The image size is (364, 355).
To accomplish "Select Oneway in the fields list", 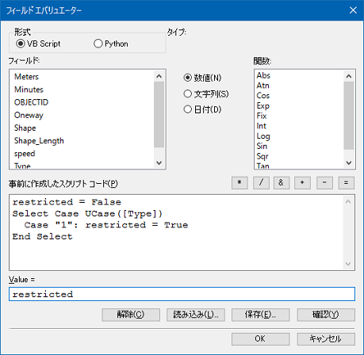I will [29, 115].
